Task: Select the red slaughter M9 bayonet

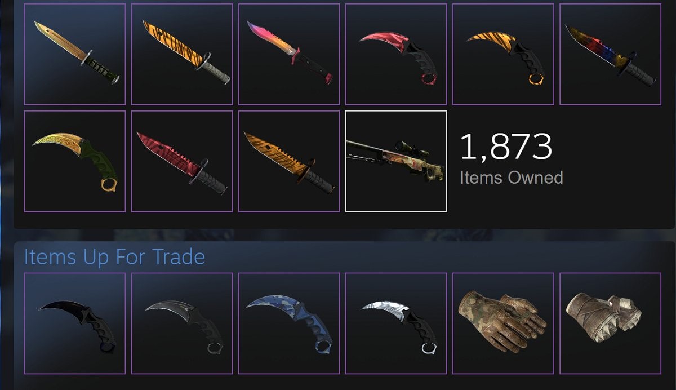Action: (x=182, y=161)
